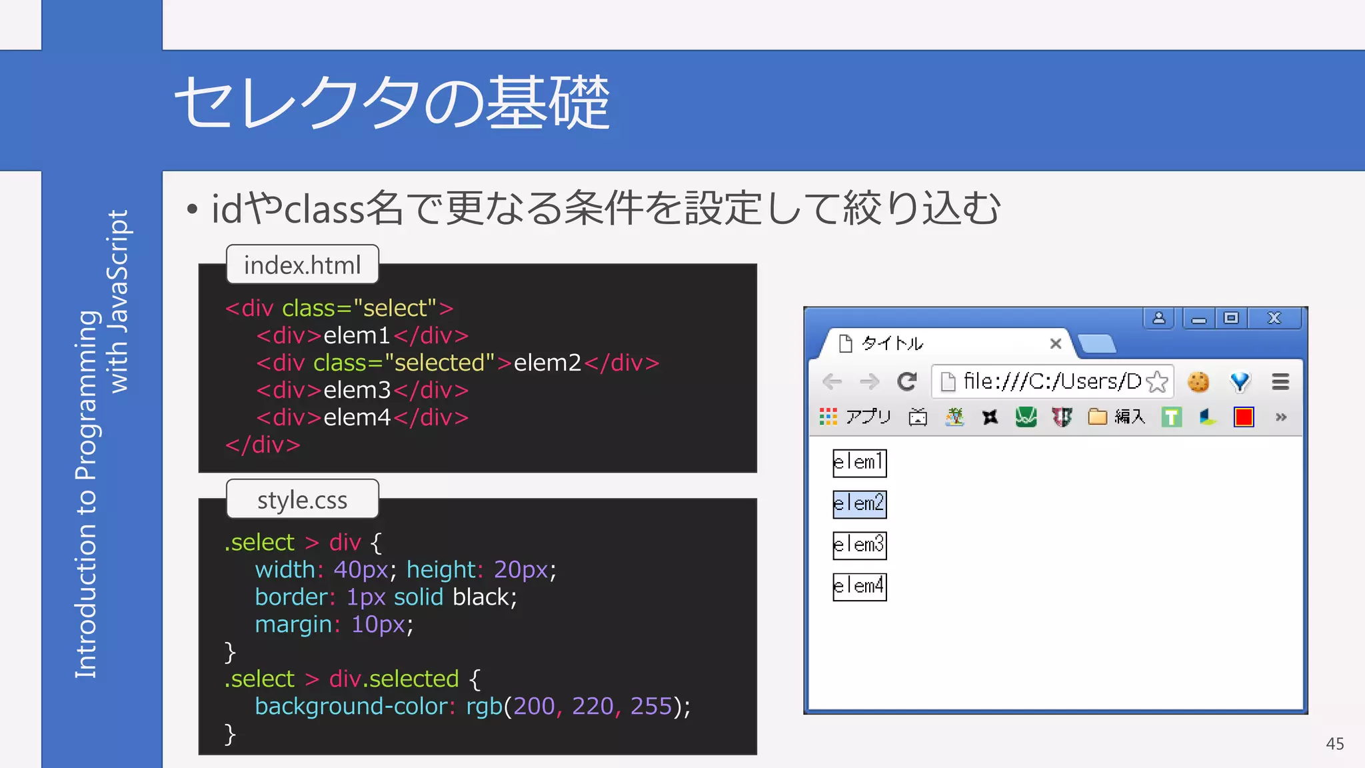1365x768 pixels.
Task: Go back with the browser back arrow
Action: (832, 381)
